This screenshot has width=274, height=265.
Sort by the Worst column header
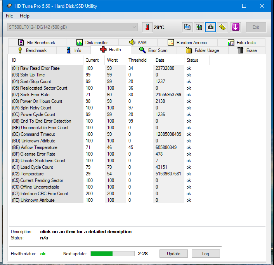coord(115,60)
